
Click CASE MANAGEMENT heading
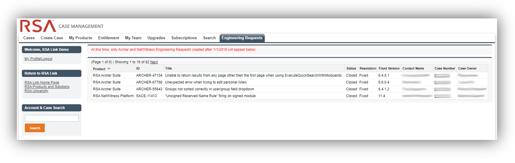pyautogui.click(x=81, y=26)
